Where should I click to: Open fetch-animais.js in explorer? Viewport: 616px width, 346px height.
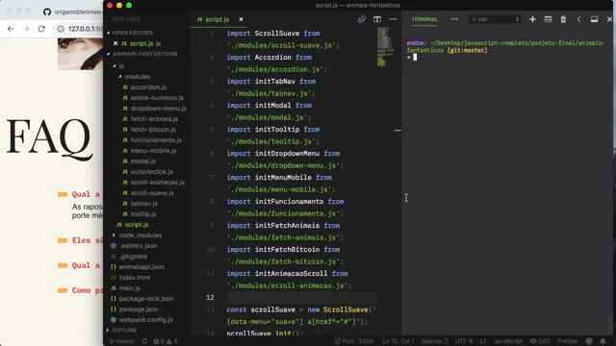(x=150, y=119)
